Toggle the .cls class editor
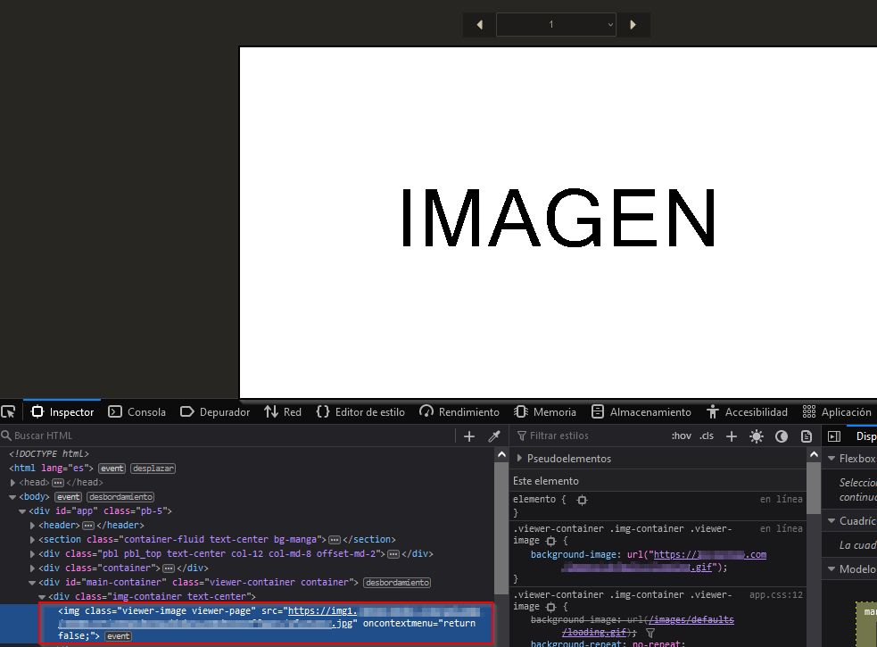The height and width of the screenshot is (647, 877). tap(706, 435)
